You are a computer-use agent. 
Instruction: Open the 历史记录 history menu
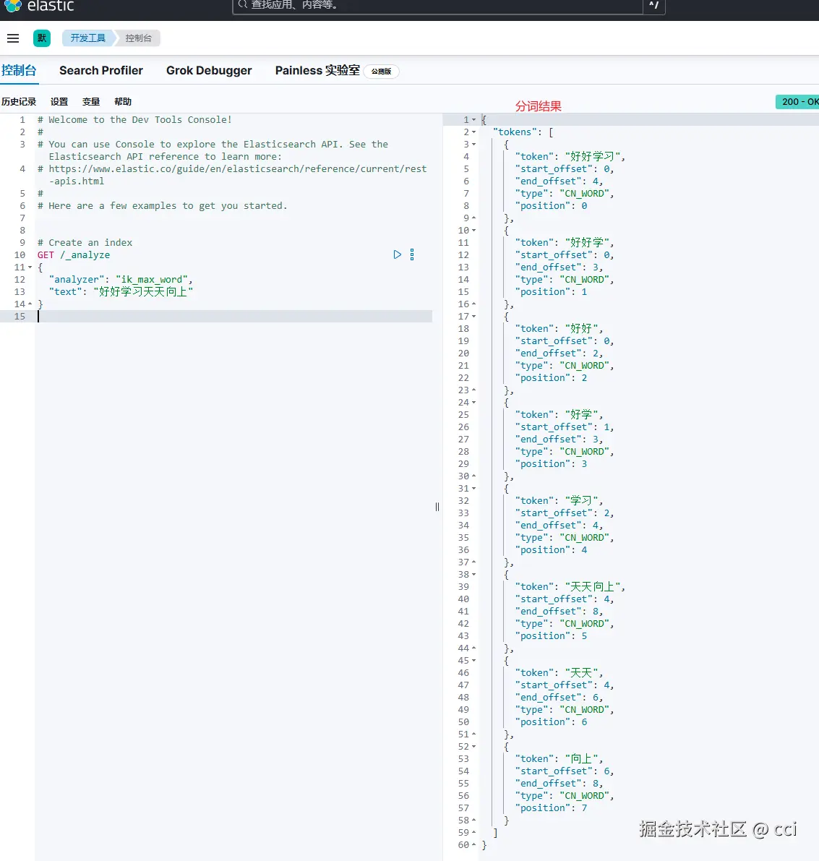point(19,102)
